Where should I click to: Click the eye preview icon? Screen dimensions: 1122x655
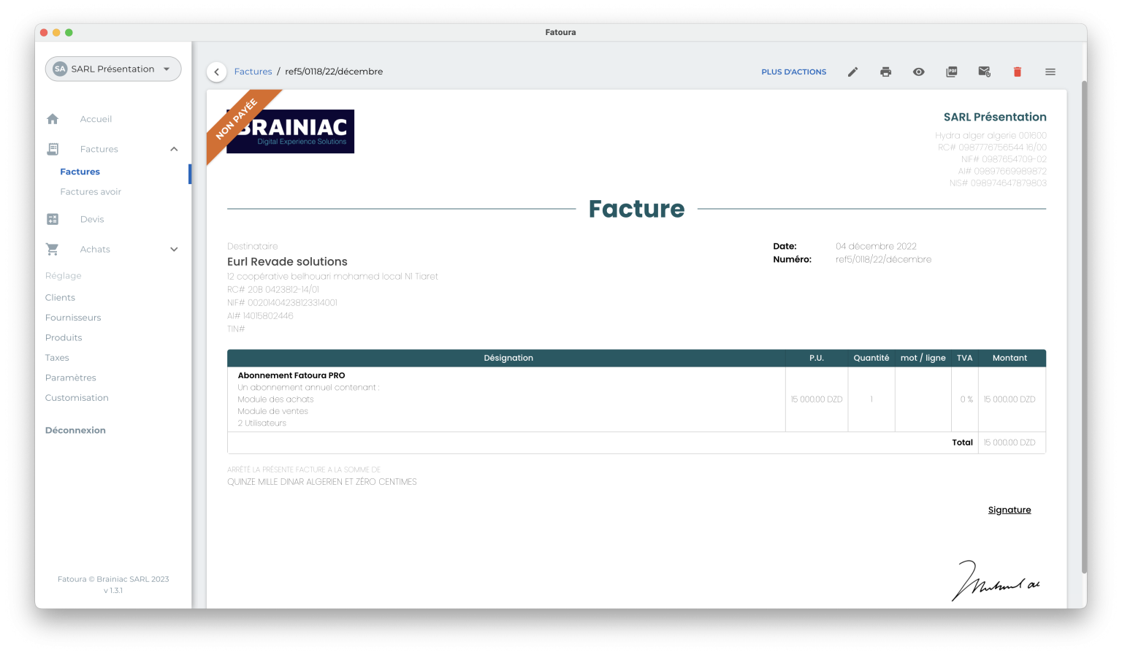pos(918,72)
